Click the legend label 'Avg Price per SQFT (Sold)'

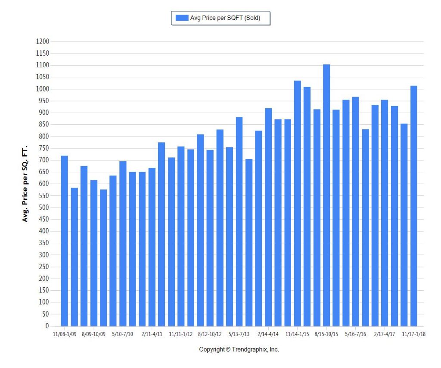225,18
